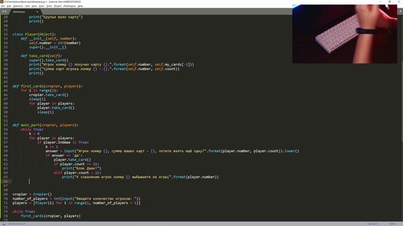This screenshot has height=226, width=403.
Task: Open the Tools menu
Action: [49, 6]
